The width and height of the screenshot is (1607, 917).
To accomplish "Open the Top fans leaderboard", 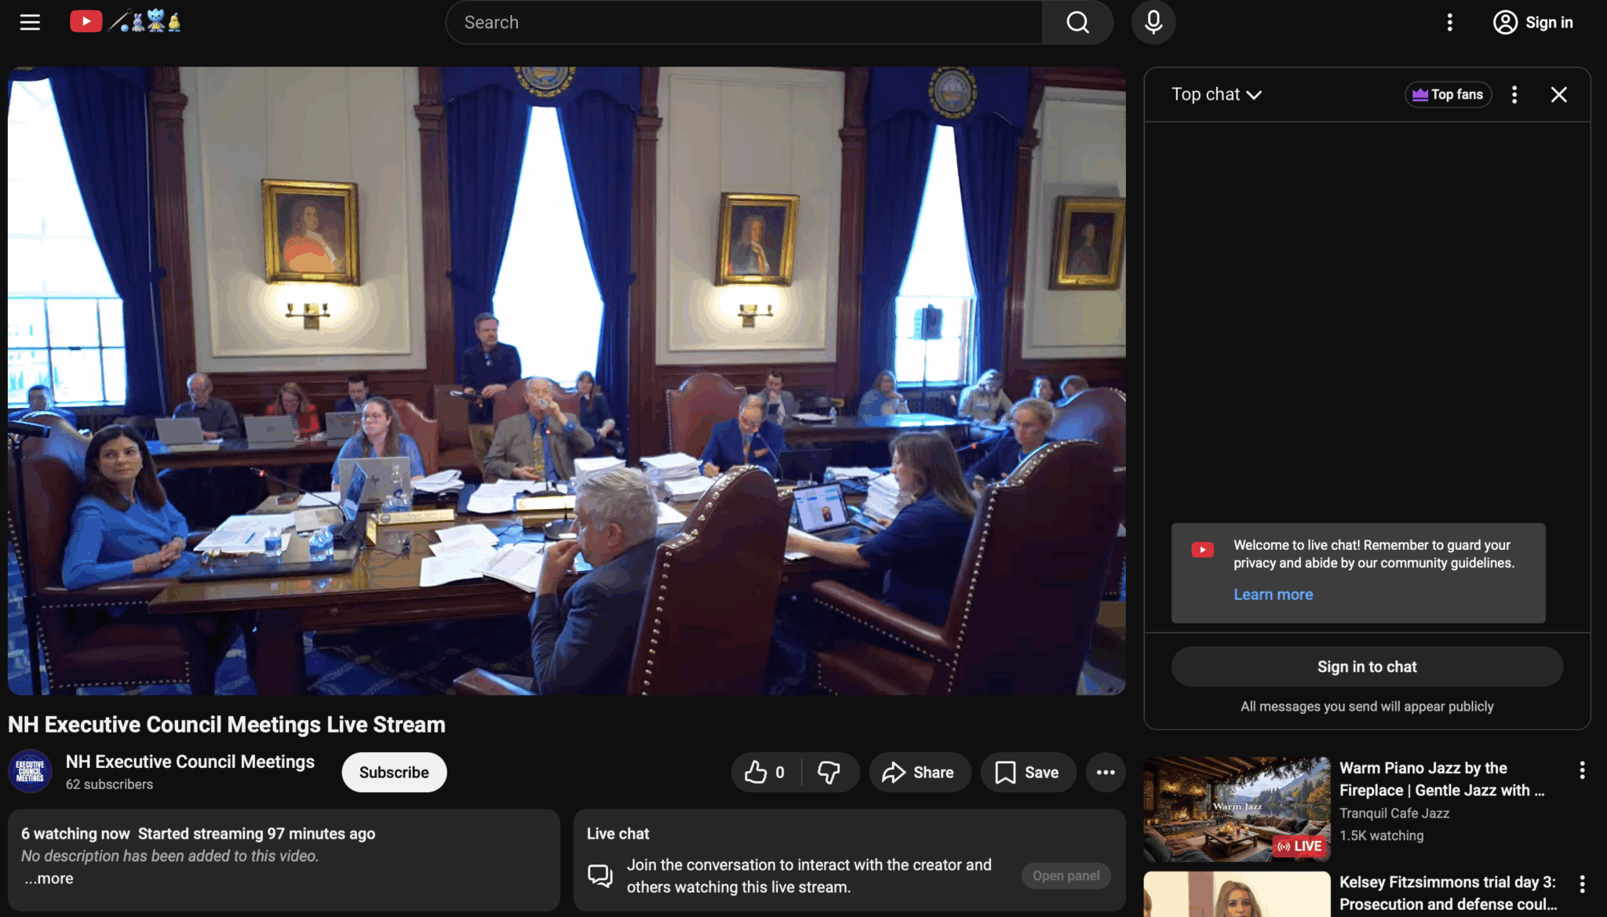I will 1448,94.
